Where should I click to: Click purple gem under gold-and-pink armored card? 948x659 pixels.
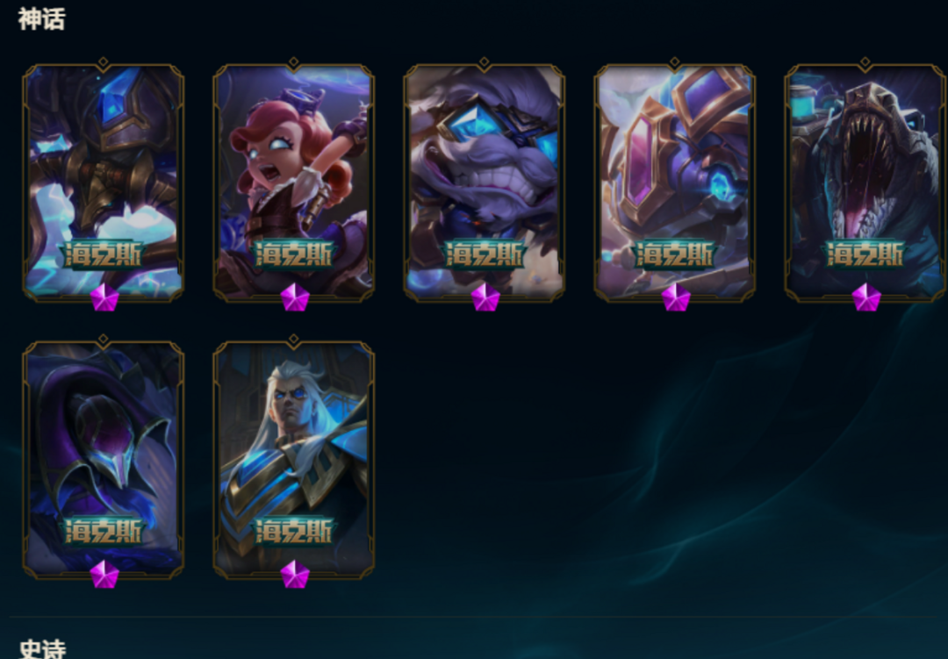pos(676,297)
